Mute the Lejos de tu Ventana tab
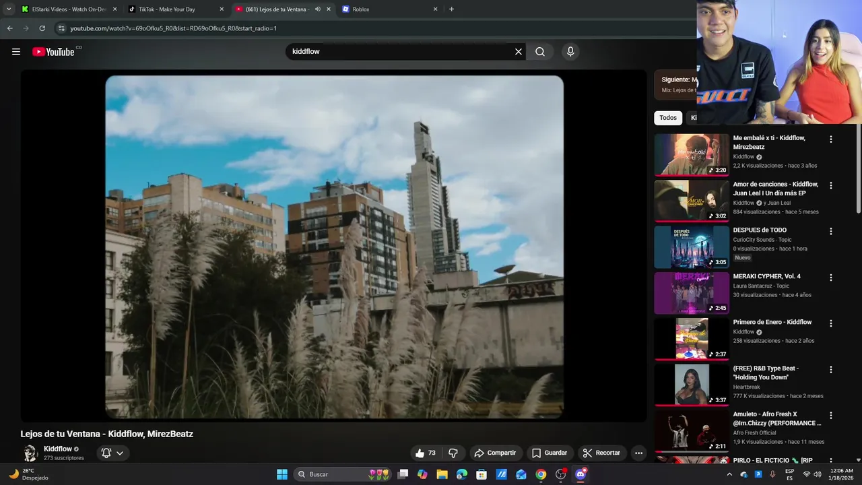862x485 pixels. pos(318,9)
